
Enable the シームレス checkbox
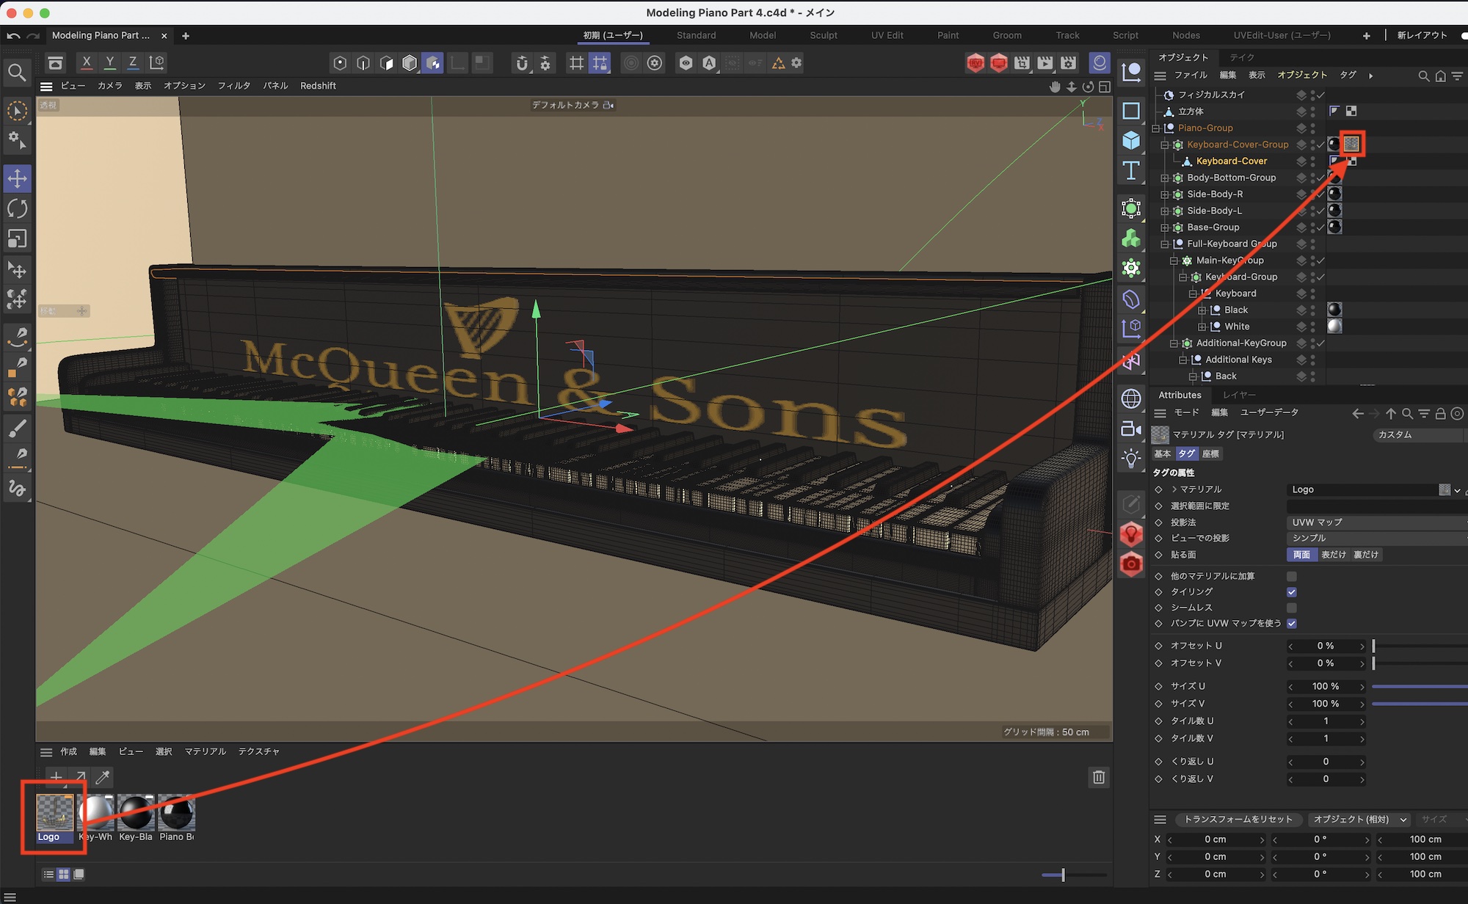pyautogui.click(x=1292, y=608)
